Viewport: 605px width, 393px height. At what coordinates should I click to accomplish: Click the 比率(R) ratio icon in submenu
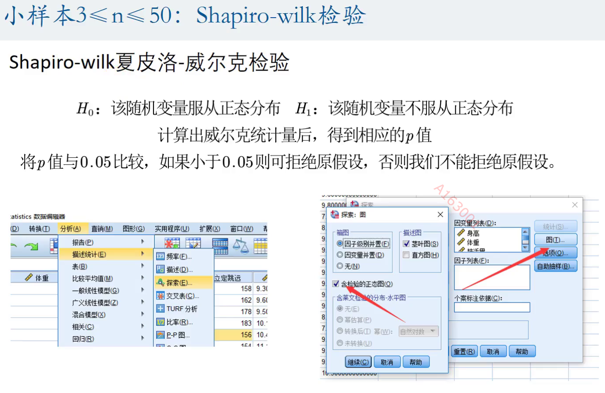(161, 322)
